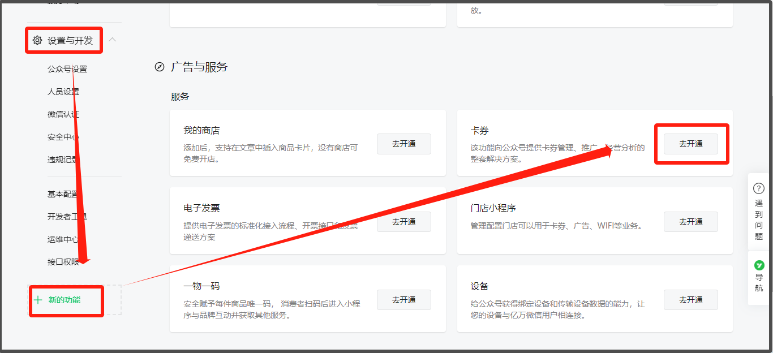Click the description starting 安全赋予每件商品唯一码

[272, 309]
